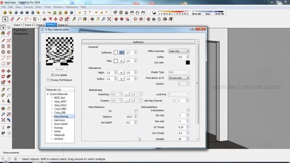Screen dimensions: 290x163
Task: Choose the Section Plane tool in the left palette
Action: [x=9, y=133]
